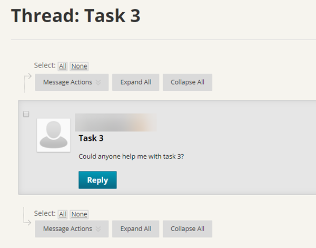The image size is (316, 248).
Task: Click the bottom Select: label
Action: tap(45, 214)
